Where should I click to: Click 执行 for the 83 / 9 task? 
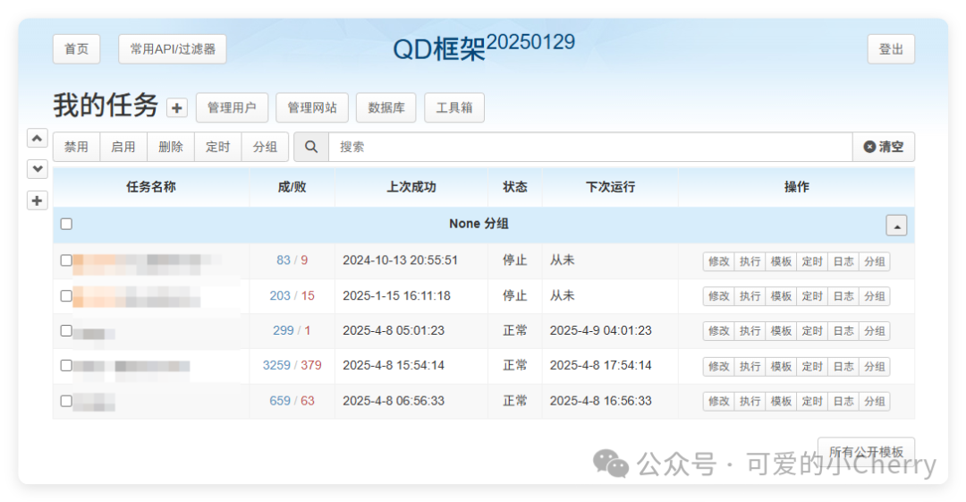(750, 261)
